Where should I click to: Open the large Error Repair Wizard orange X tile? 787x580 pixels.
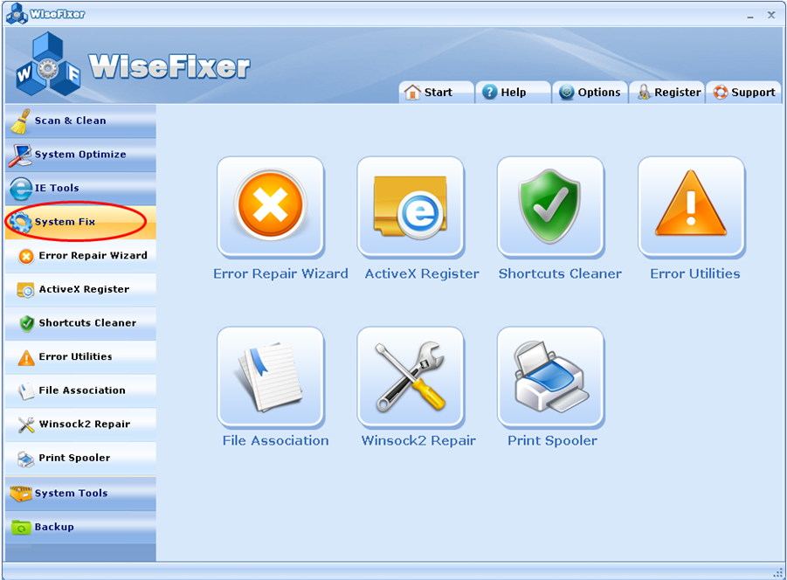click(x=271, y=206)
